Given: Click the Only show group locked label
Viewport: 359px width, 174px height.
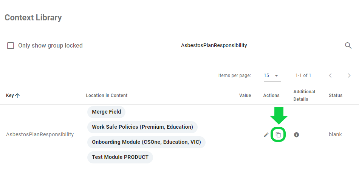Looking at the screenshot, I should tap(50, 46).
